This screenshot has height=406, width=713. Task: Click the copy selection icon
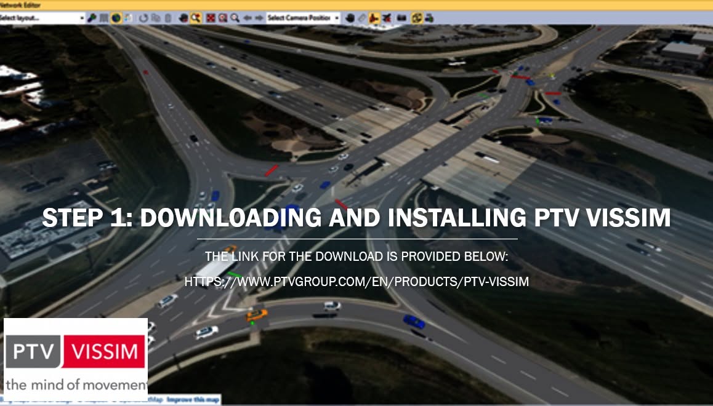pos(156,18)
